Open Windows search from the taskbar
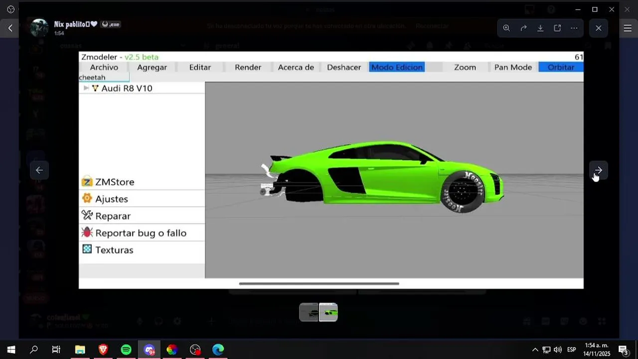The width and height of the screenshot is (638, 359). (34, 350)
